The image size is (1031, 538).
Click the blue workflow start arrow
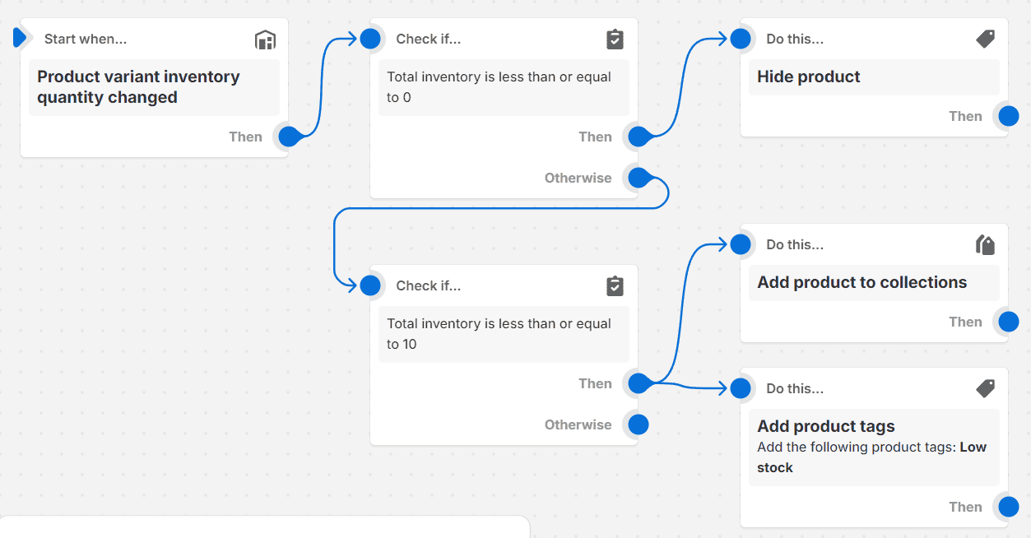click(21, 36)
